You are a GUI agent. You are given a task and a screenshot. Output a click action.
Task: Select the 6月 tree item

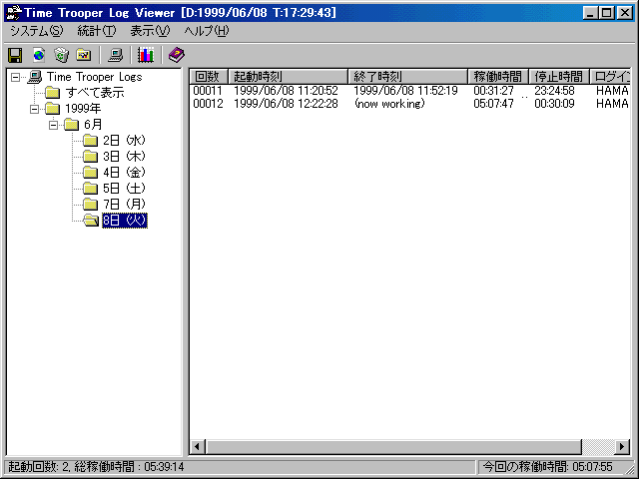pyautogui.click(x=93, y=125)
